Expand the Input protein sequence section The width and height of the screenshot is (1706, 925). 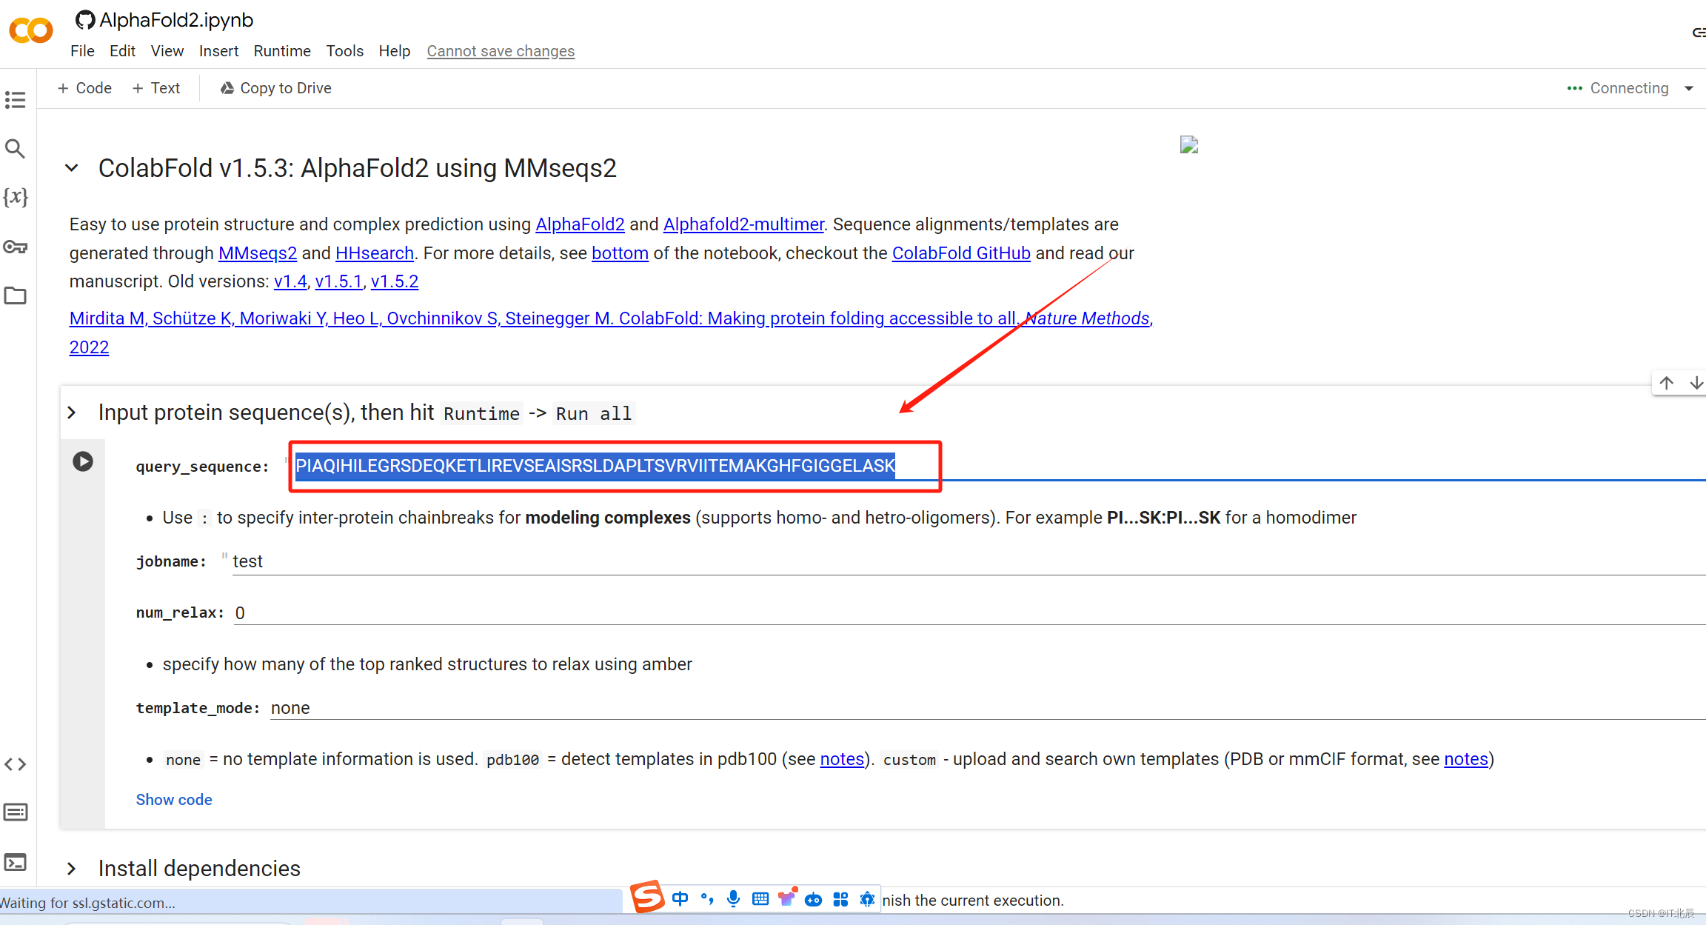[x=72, y=413]
